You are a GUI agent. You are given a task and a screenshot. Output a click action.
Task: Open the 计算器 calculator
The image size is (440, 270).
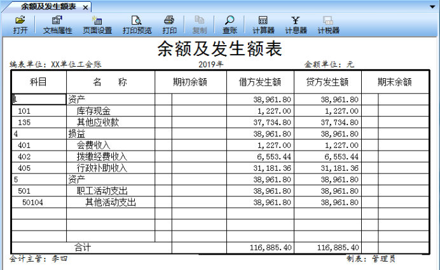(x=263, y=25)
